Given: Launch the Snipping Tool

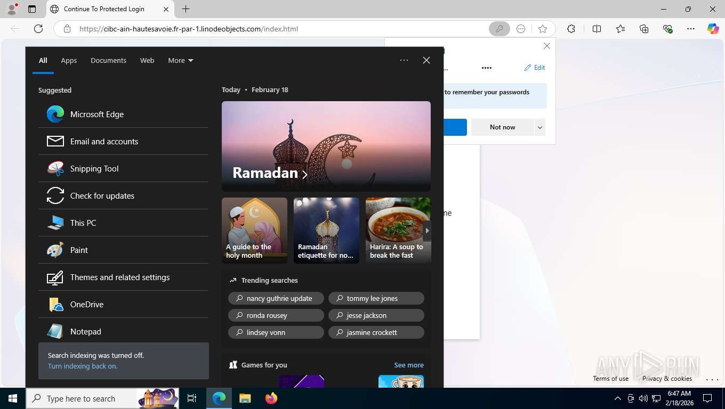Looking at the screenshot, I should point(123,168).
